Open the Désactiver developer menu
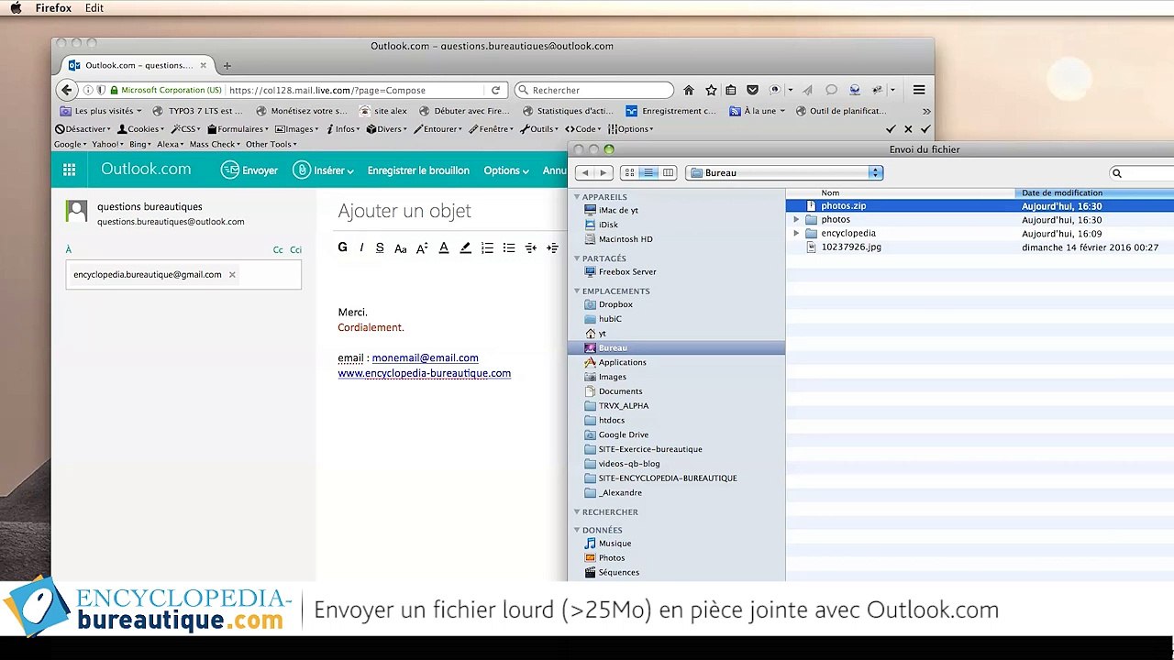 coord(83,129)
